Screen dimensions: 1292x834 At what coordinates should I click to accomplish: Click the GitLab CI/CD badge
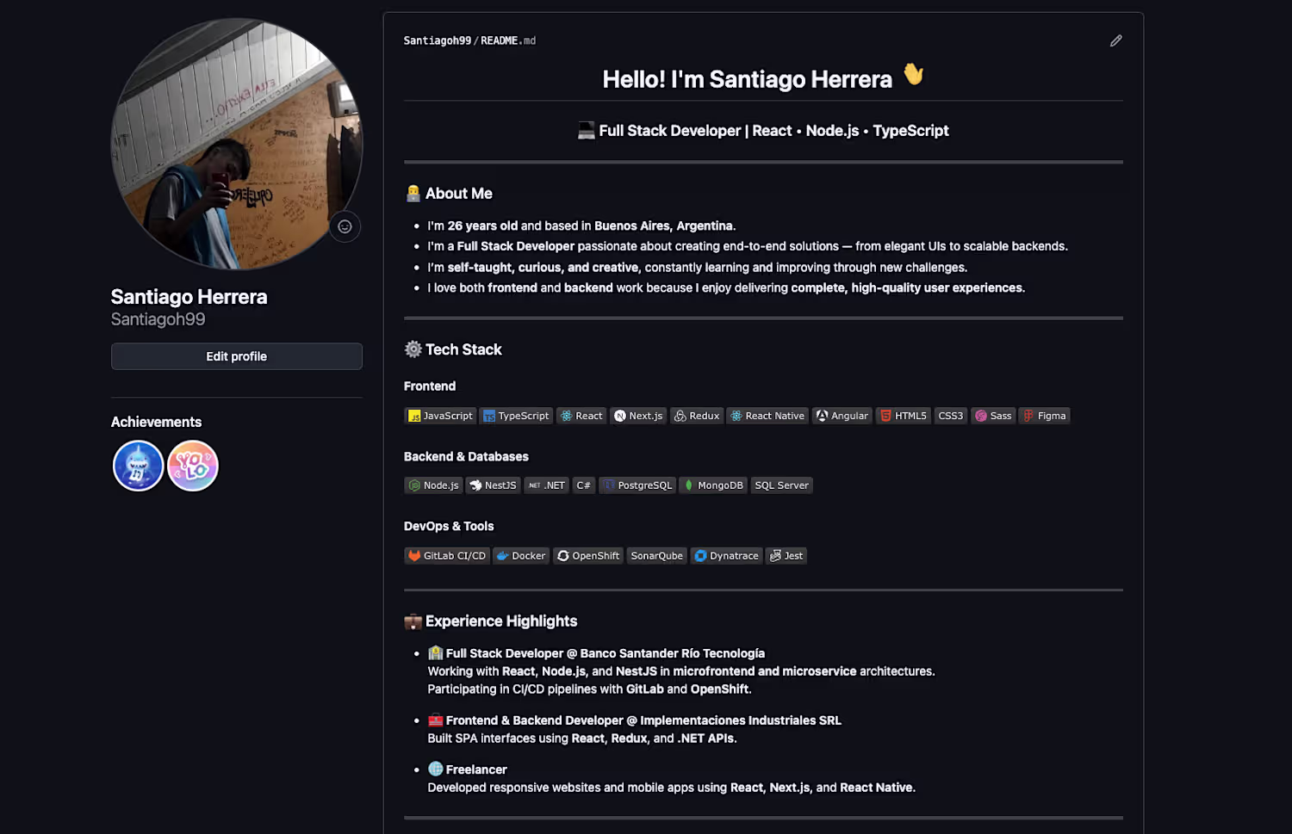click(446, 556)
